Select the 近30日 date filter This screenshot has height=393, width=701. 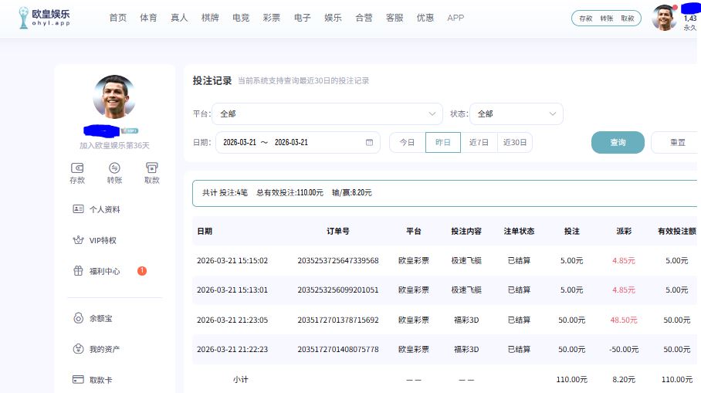click(x=515, y=143)
